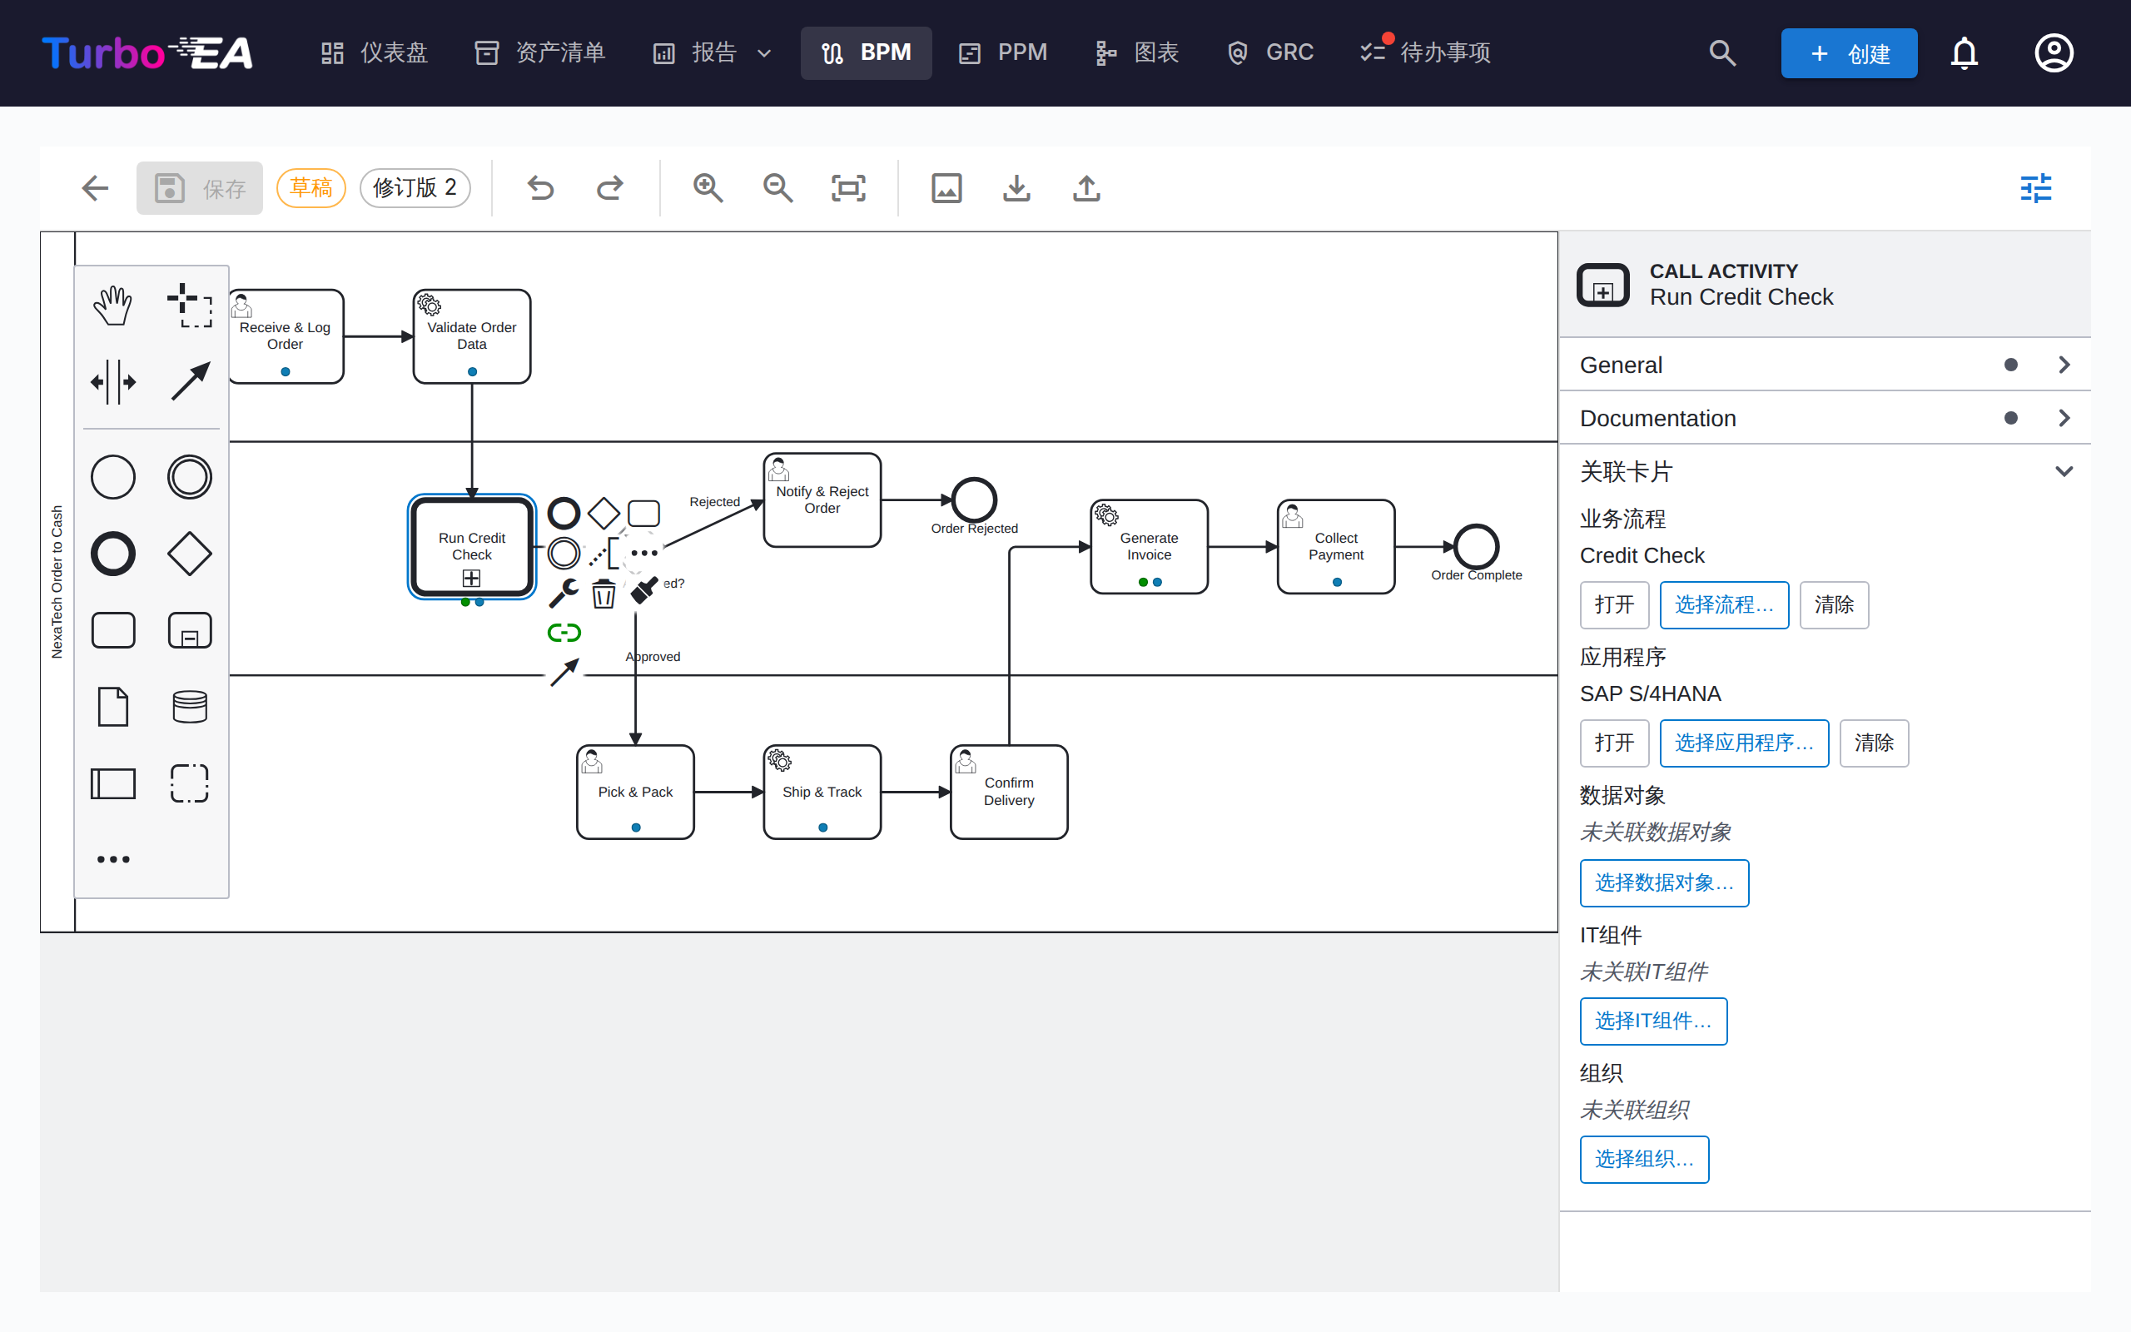Click the fit-to-viewport icon
2131x1332 pixels.
pos(849,187)
